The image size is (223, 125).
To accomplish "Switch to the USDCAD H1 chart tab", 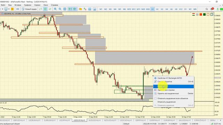I will click(126, 120).
